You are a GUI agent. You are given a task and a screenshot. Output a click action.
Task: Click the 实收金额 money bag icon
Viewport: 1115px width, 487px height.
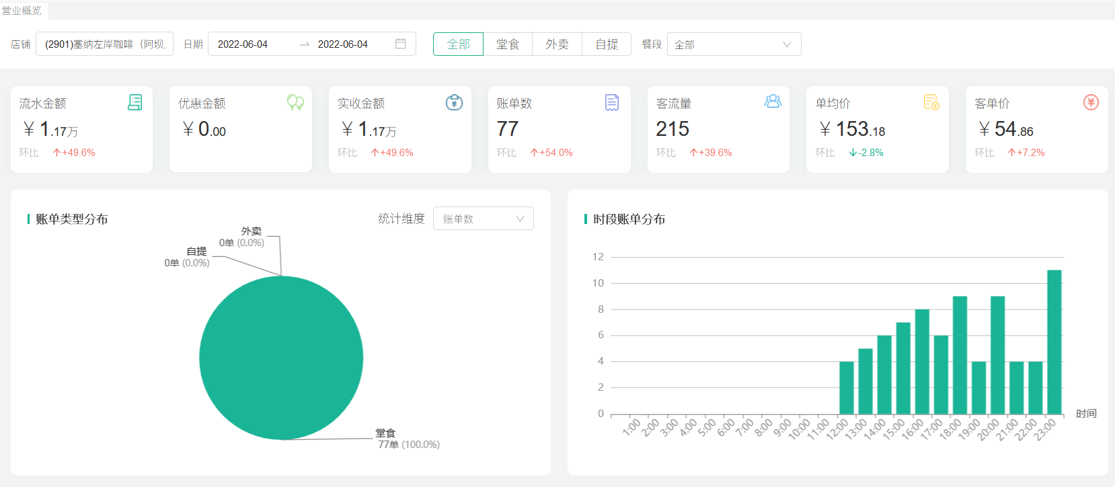(x=454, y=102)
